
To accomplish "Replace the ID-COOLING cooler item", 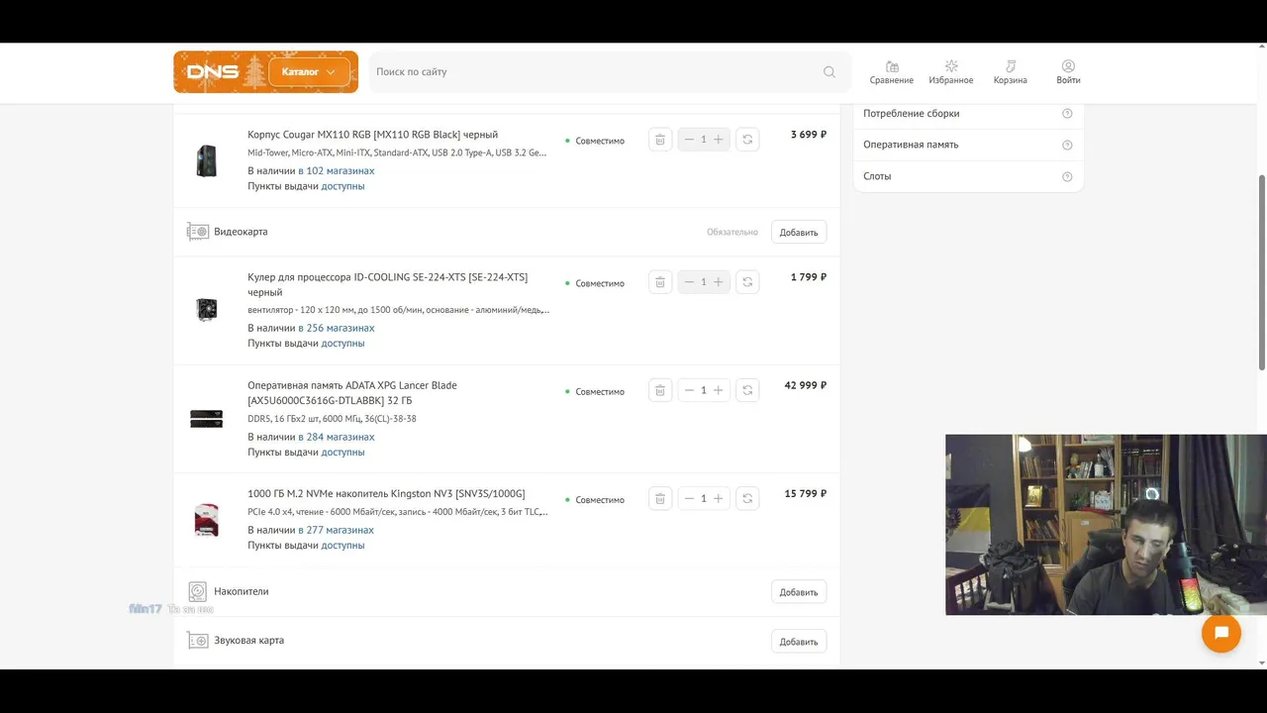I will (x=747, y=282).
